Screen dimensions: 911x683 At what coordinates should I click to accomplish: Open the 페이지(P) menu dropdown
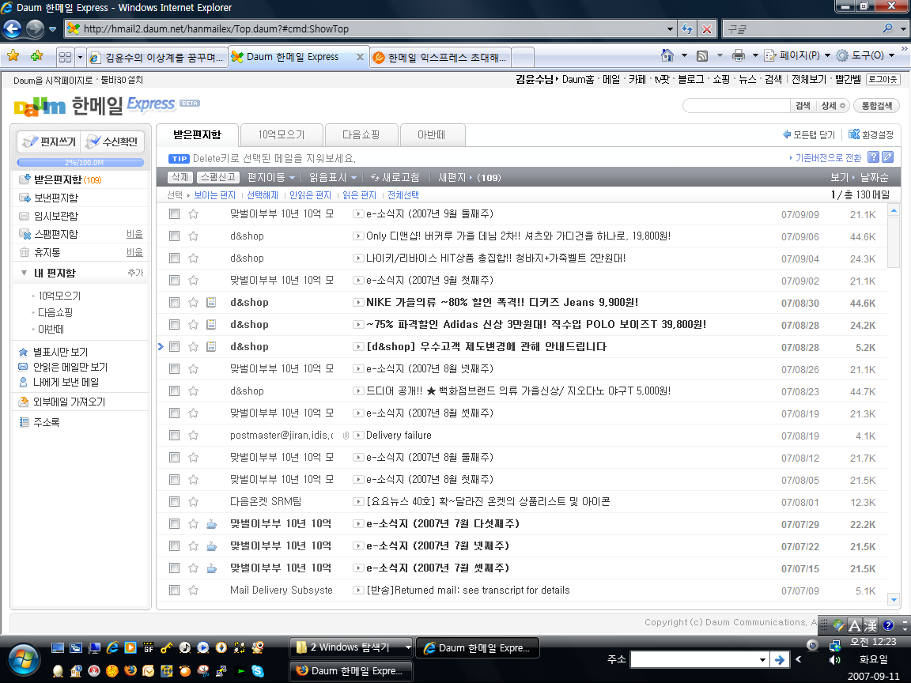(827, 56)
